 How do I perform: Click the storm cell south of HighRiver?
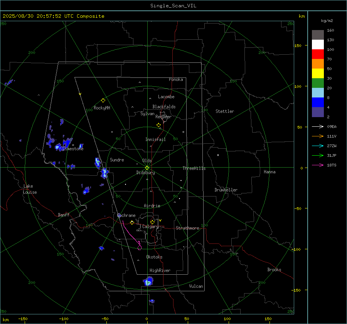(x=148, y=281)
